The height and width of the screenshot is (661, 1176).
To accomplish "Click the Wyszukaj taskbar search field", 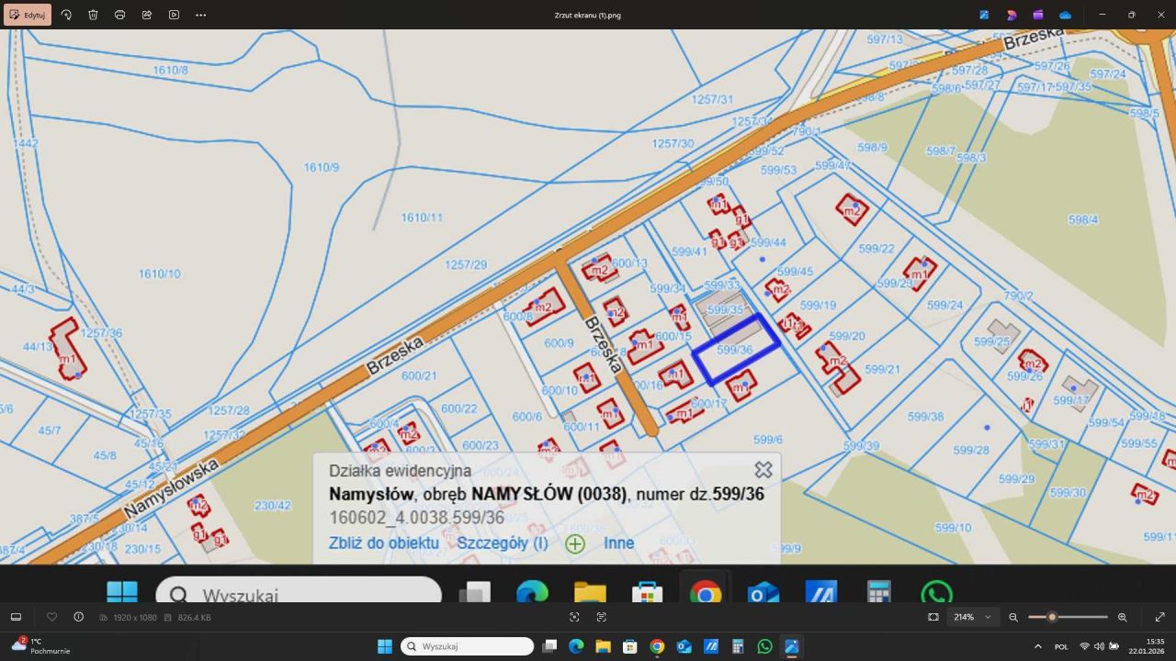I will click(x=467, y=646).
